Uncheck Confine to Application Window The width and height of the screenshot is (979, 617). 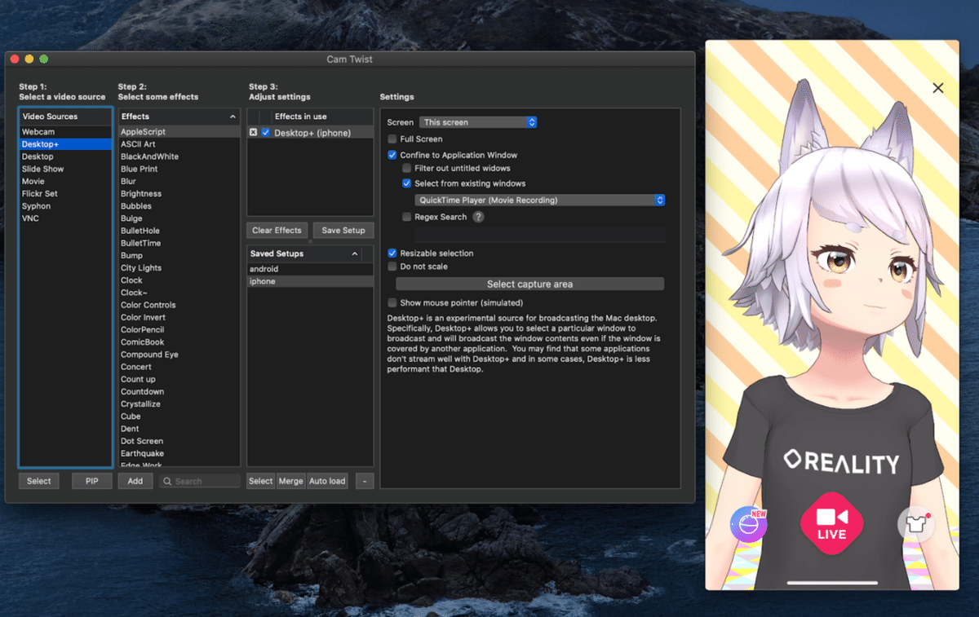[x=392, y=155]
